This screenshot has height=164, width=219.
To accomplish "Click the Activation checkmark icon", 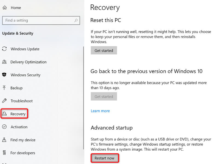I will tap(4, 127).
